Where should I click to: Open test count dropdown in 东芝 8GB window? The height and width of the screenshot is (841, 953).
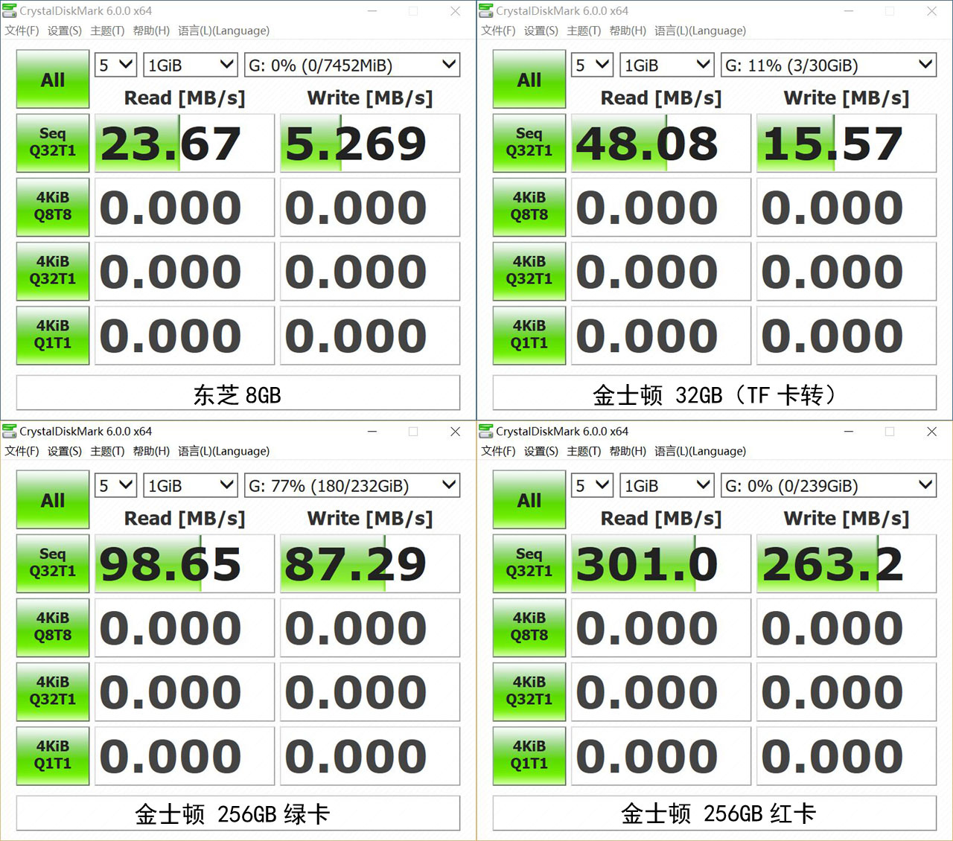tap(115, 65)
